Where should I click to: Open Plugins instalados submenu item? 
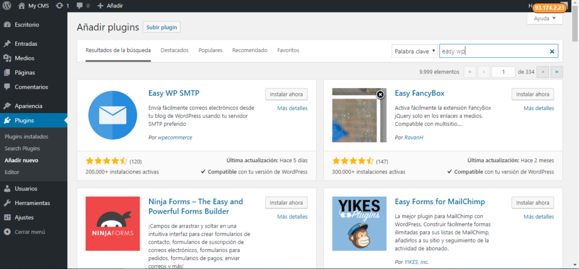point(26,137)
